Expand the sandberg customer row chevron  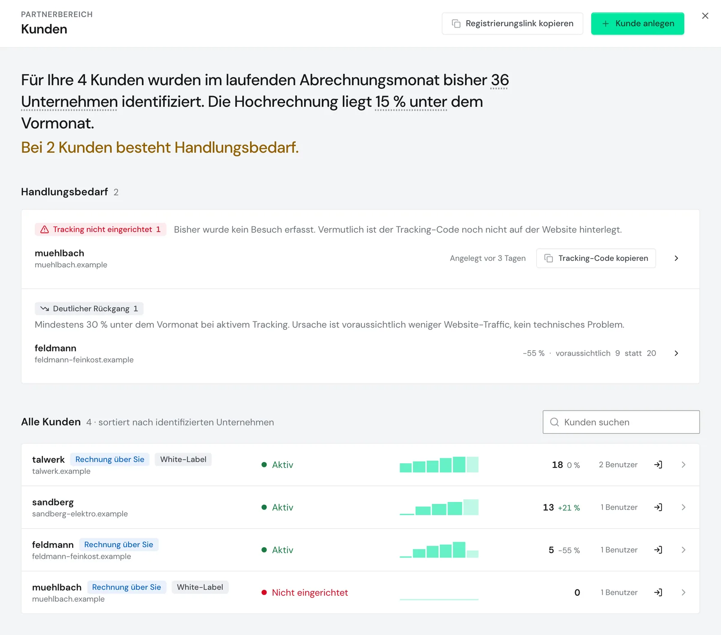point(684,507)
